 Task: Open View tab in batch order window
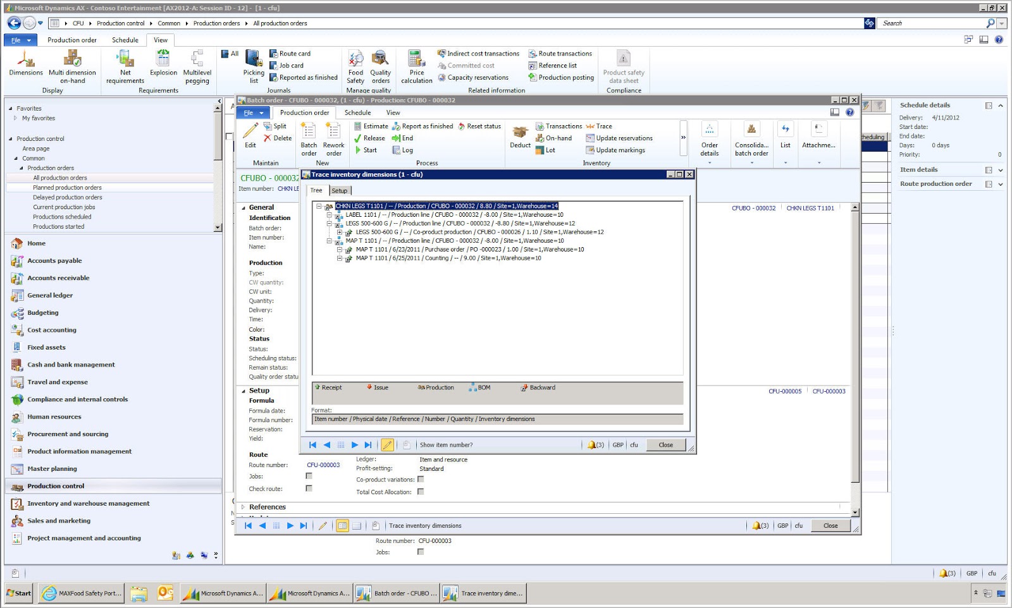pyautogui.click(x=393, y=112)
